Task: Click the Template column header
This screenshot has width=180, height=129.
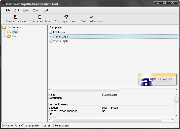Action: [56, 27]
